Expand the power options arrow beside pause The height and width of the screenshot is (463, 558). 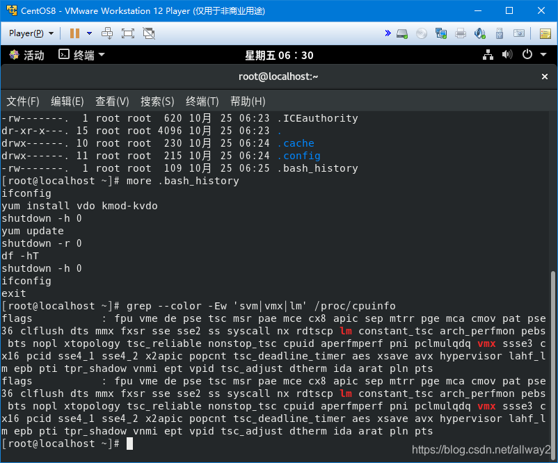pos(89,33)
